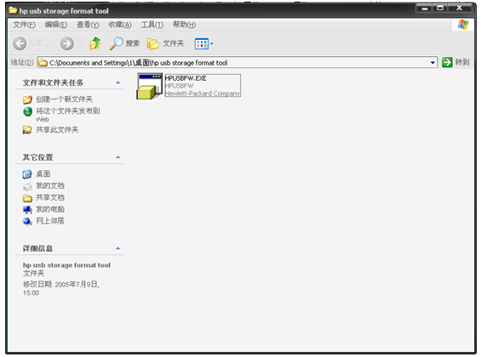481x357 pixels.
Task: Click the Shared Documents folder icon
Action: 27,198
